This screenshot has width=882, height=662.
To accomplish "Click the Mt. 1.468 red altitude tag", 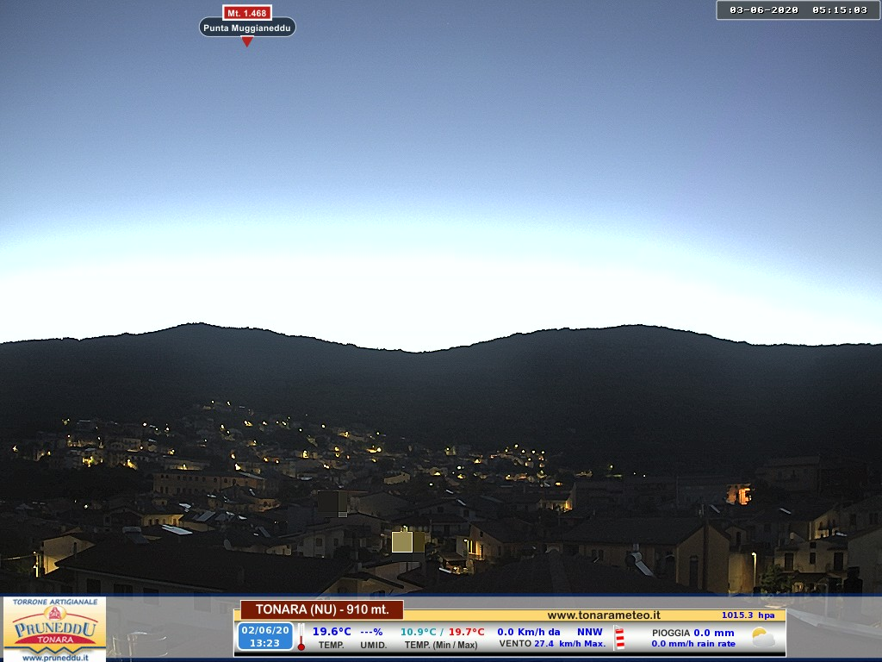I will (x=247, y=12).
